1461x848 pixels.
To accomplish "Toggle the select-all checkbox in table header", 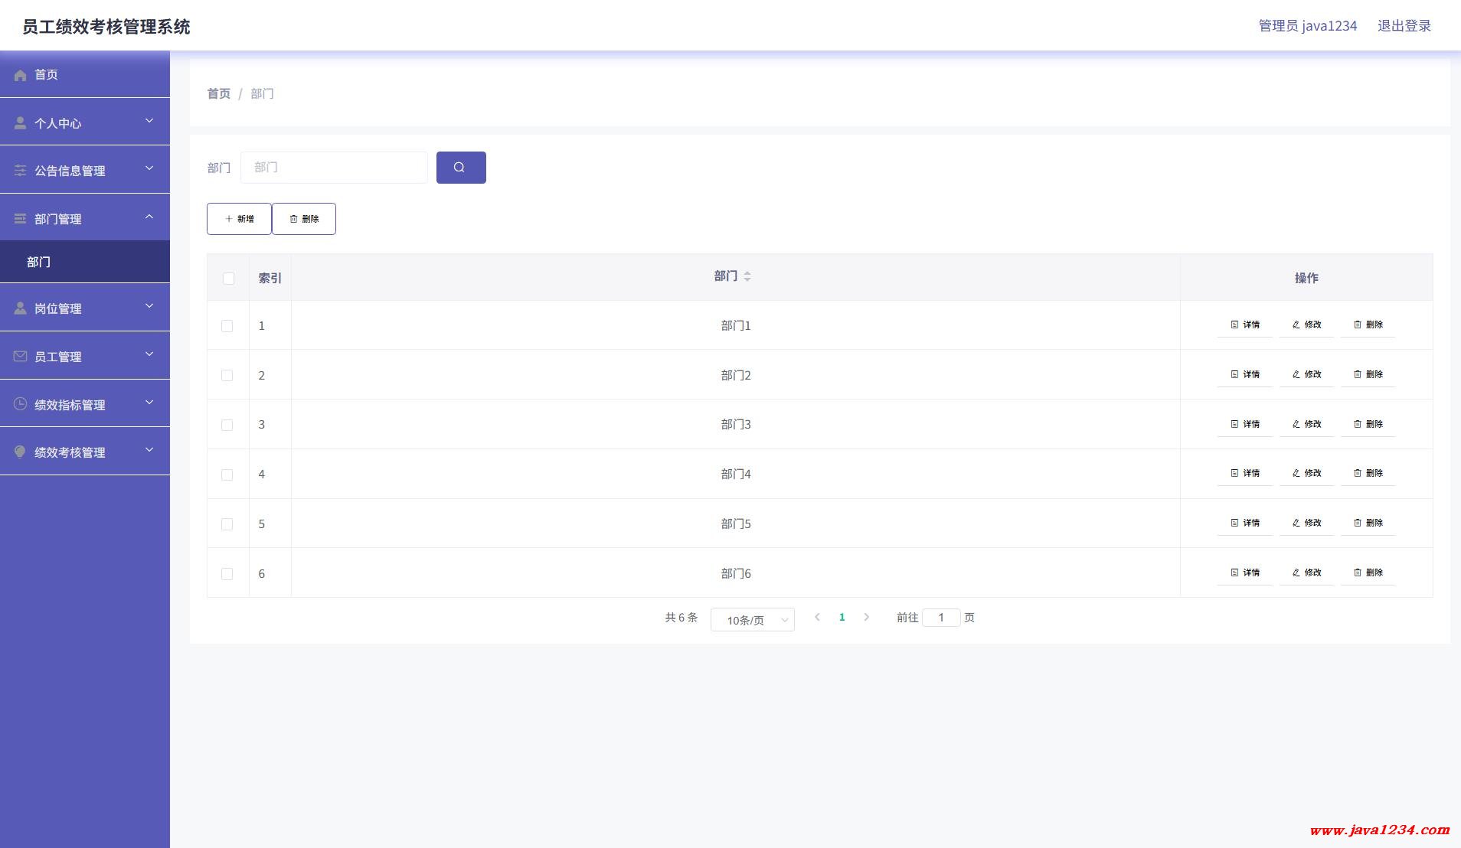I will 228,279.
